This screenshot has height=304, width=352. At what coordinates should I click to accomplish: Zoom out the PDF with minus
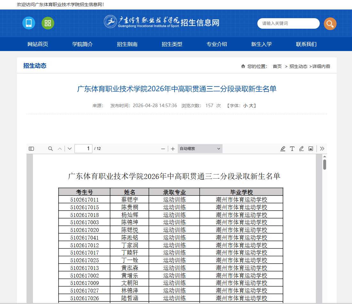click(x=163, y=149)
